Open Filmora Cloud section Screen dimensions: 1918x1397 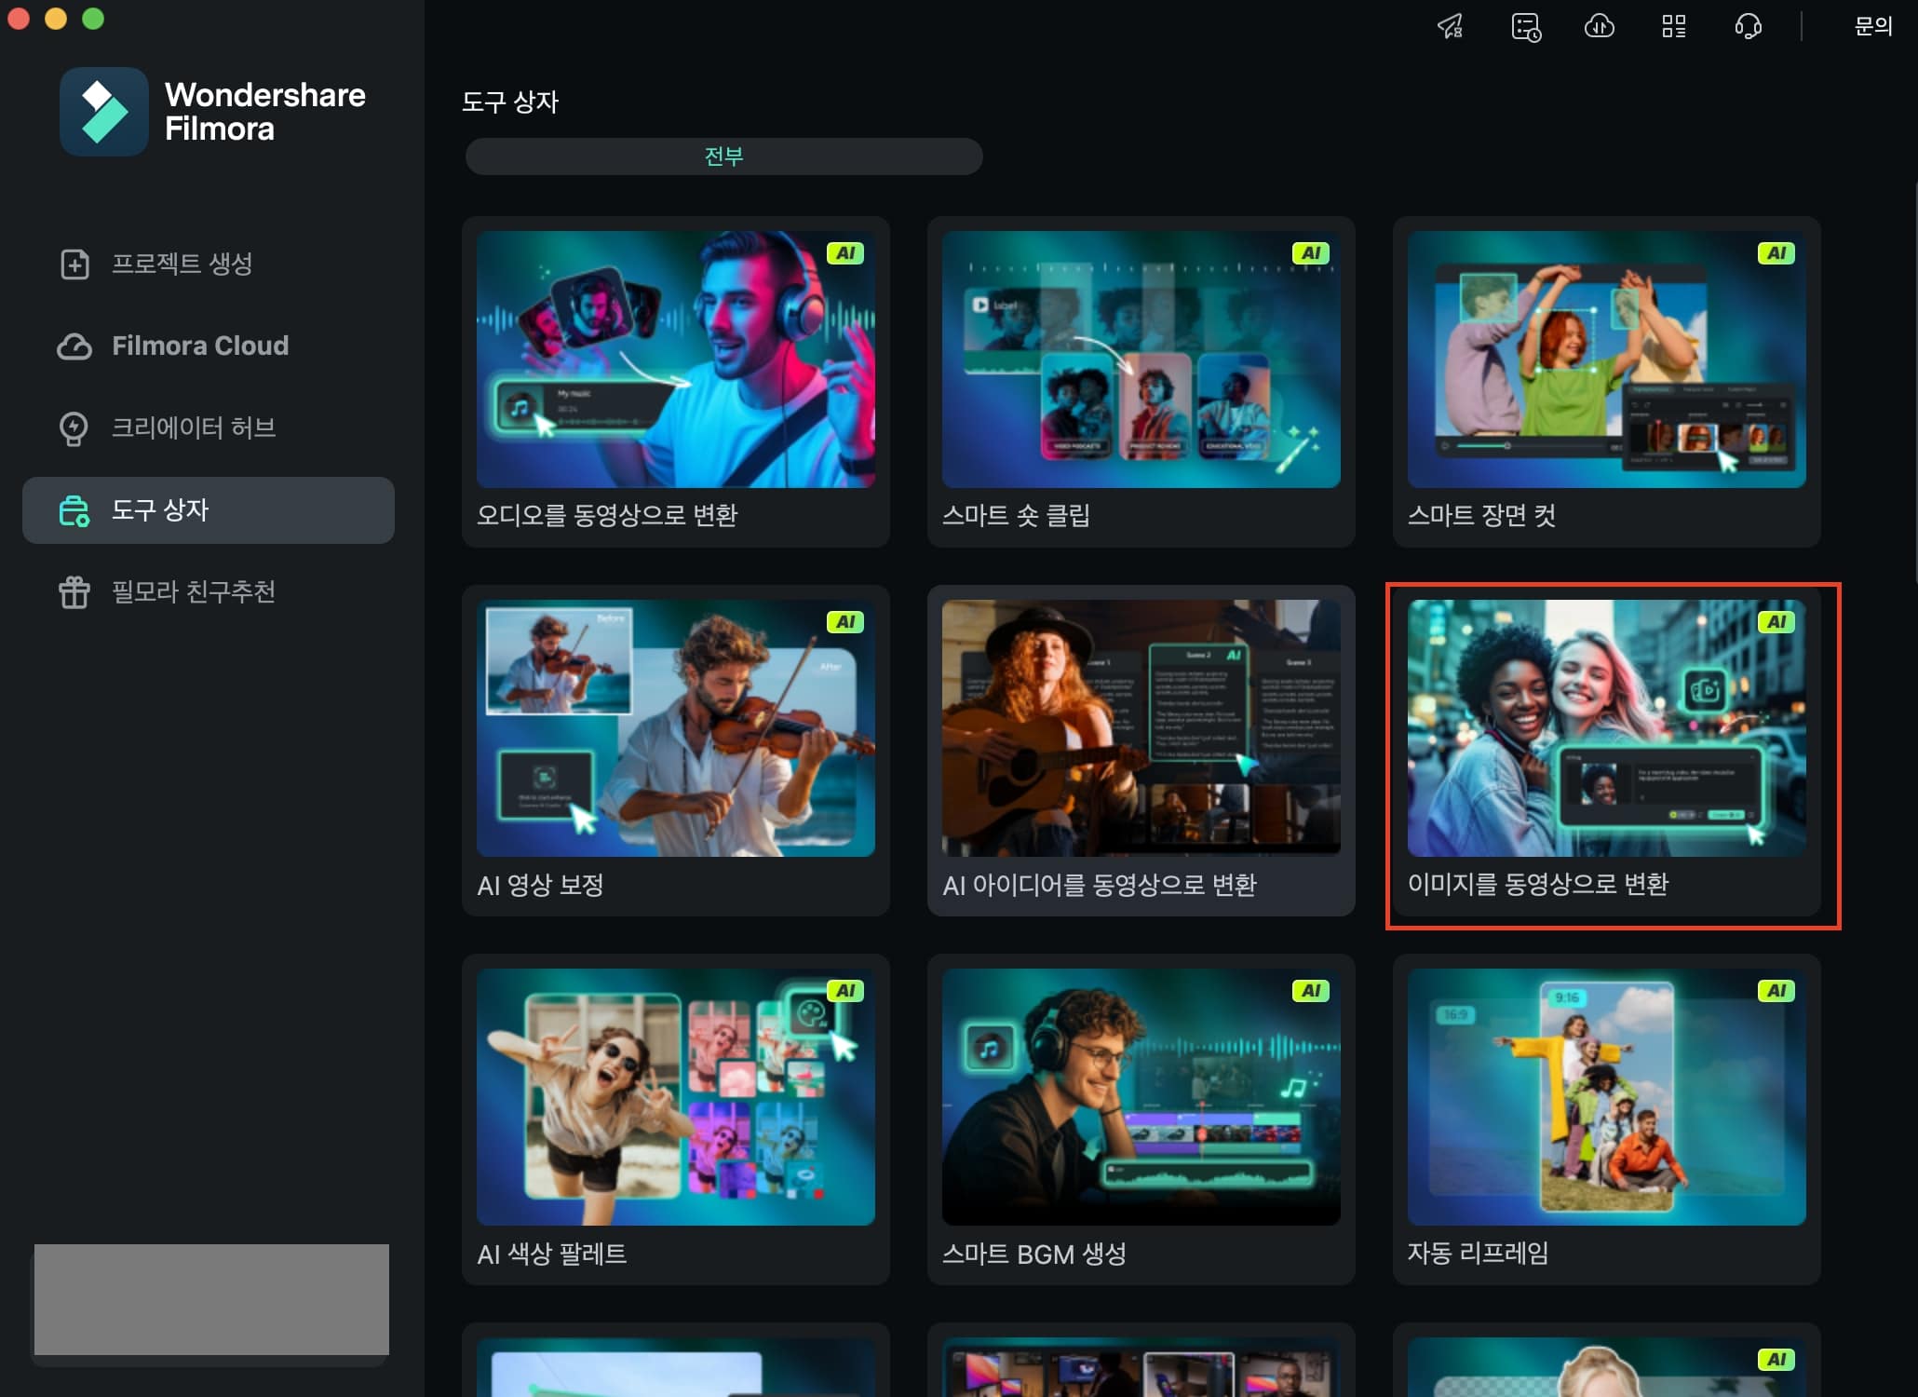(209, 346)
